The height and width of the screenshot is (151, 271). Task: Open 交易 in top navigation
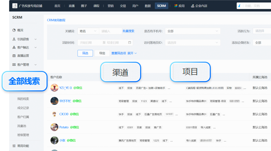coord(123,6)
